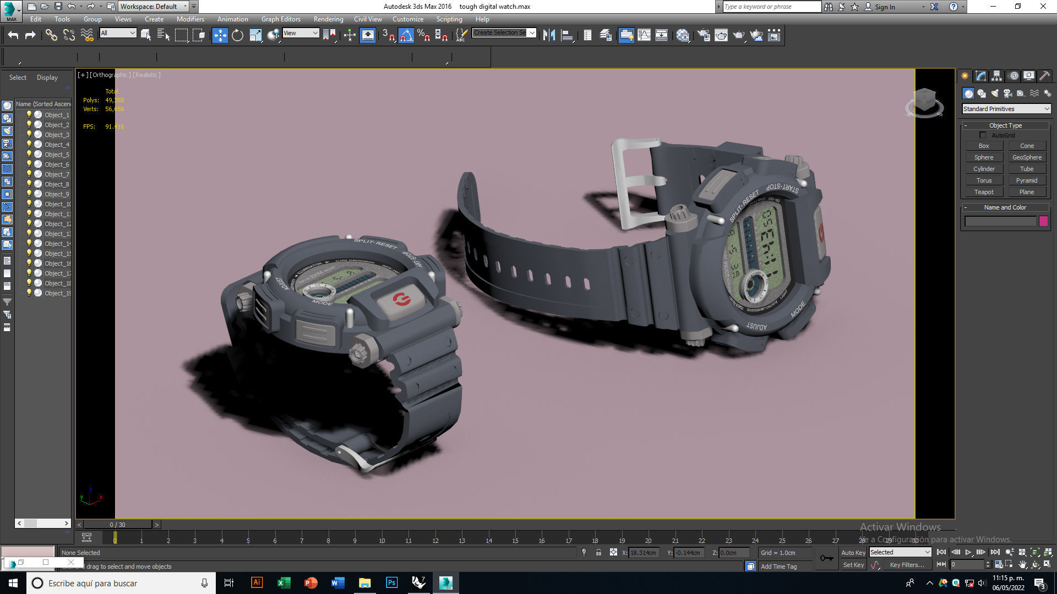The width and height of the screenshot is (1057, 594).
Task: Click the object color swatch
Action: [1043, 221]
